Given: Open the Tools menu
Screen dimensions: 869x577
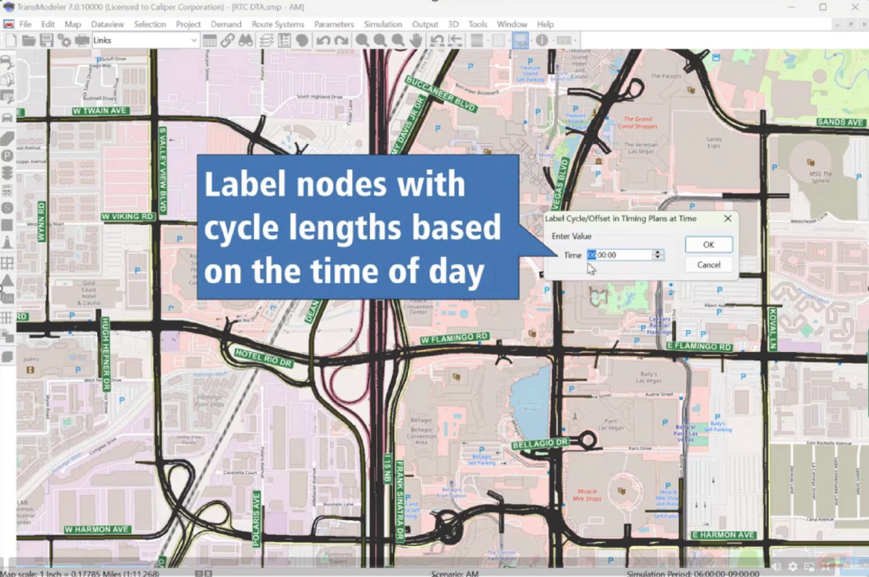Looking at the screenshot, I should point(478,24).
